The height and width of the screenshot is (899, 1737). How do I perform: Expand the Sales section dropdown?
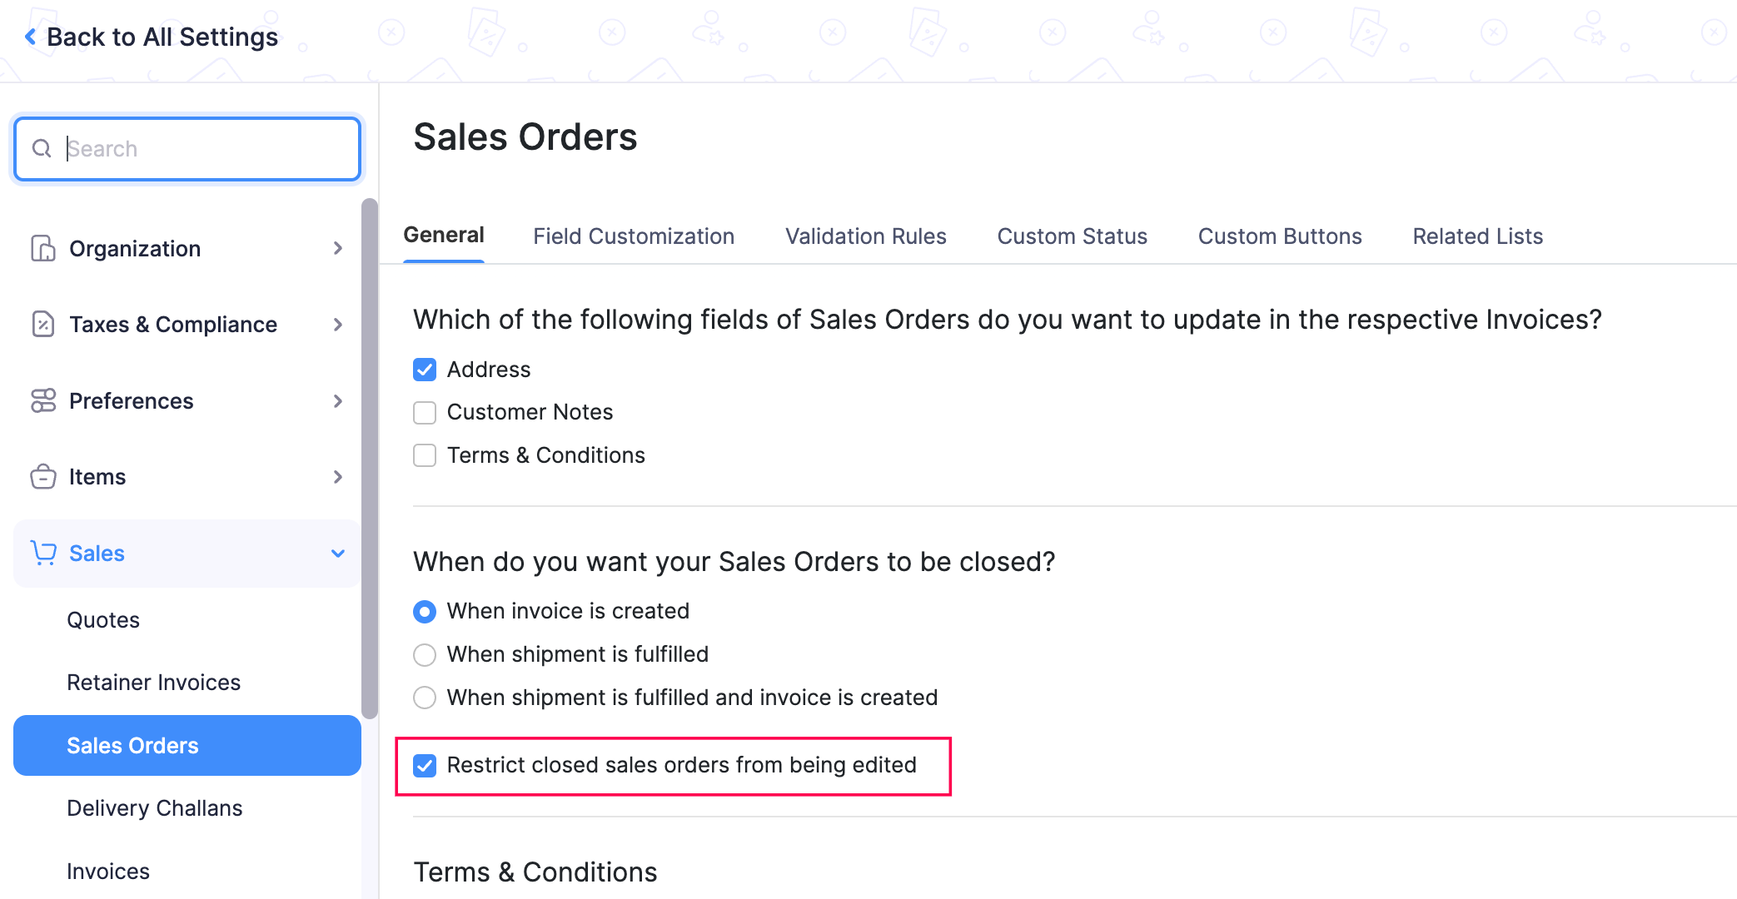coord(337,553)
